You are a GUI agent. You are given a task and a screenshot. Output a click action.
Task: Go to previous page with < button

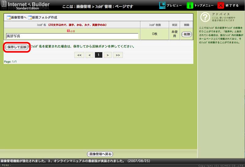point(89,55)
